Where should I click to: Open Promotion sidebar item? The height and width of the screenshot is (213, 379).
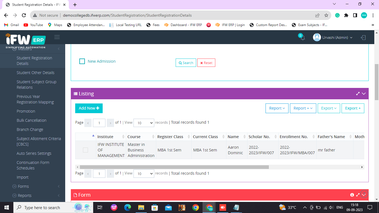pyautogui.click(x=26, y=111)
